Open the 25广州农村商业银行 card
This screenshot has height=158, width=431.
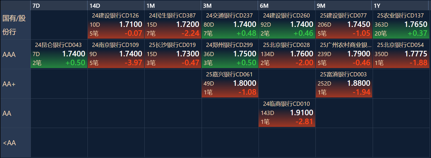coord(344,54)
